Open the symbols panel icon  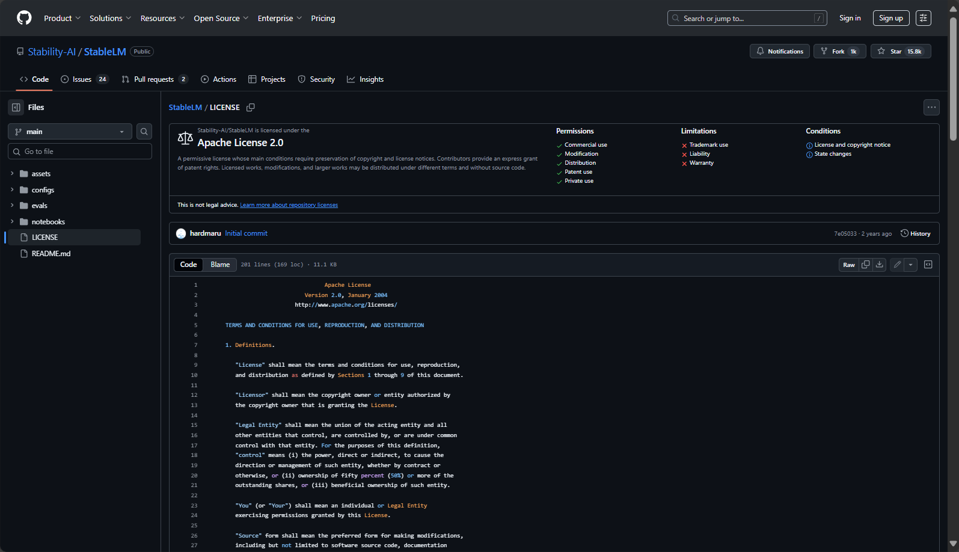click(x=928, y=265)
